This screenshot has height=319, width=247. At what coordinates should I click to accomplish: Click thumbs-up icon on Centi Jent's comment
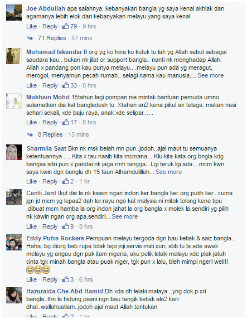point(66,226)
